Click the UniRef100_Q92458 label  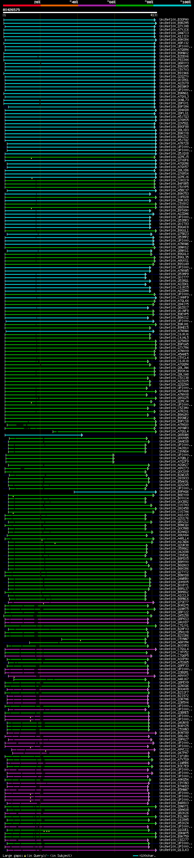pos(174,508)
